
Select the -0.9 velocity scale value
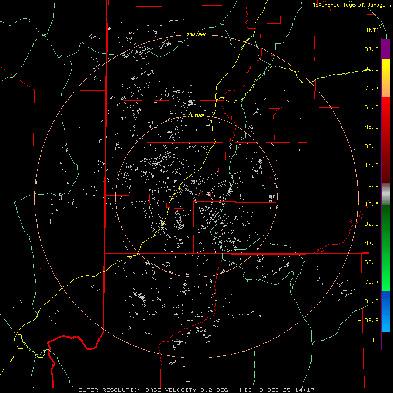tap(372, 185)
